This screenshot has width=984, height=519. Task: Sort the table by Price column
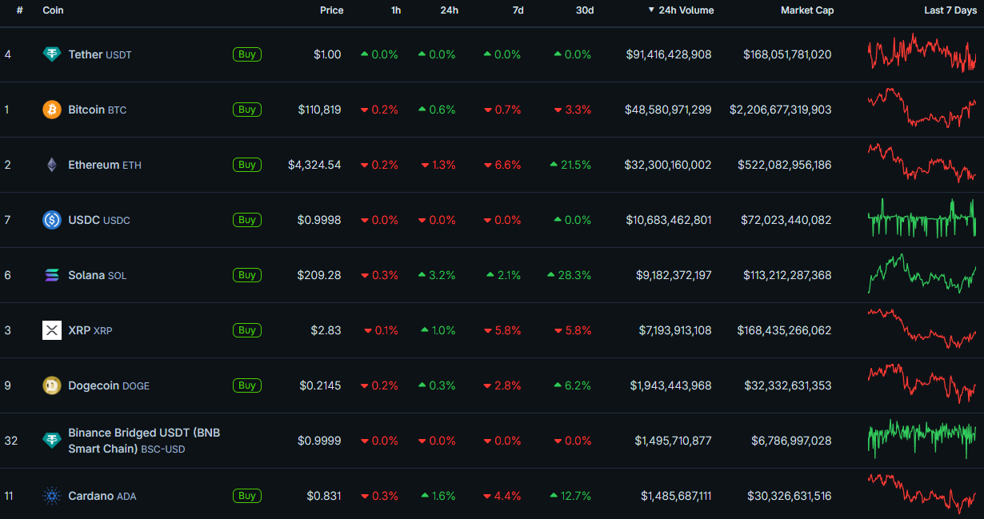[331, 10]
